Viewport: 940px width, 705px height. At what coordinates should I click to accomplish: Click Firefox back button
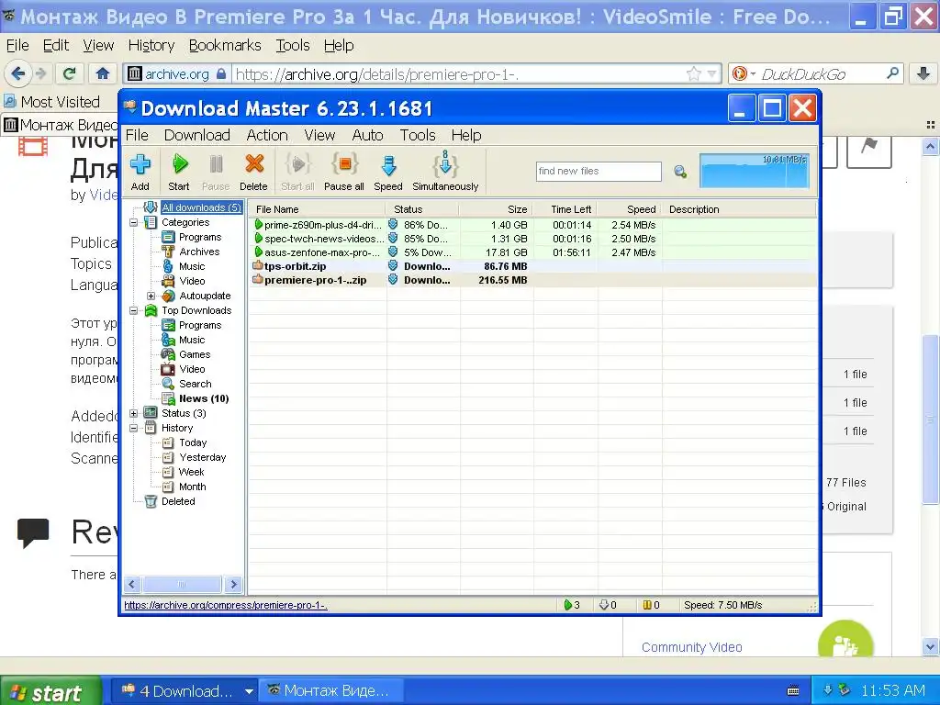17,73
